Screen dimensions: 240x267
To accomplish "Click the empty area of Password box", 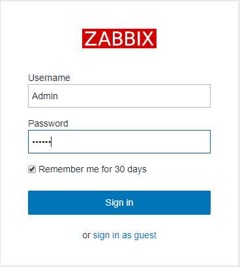I will [x=130, y=142].
